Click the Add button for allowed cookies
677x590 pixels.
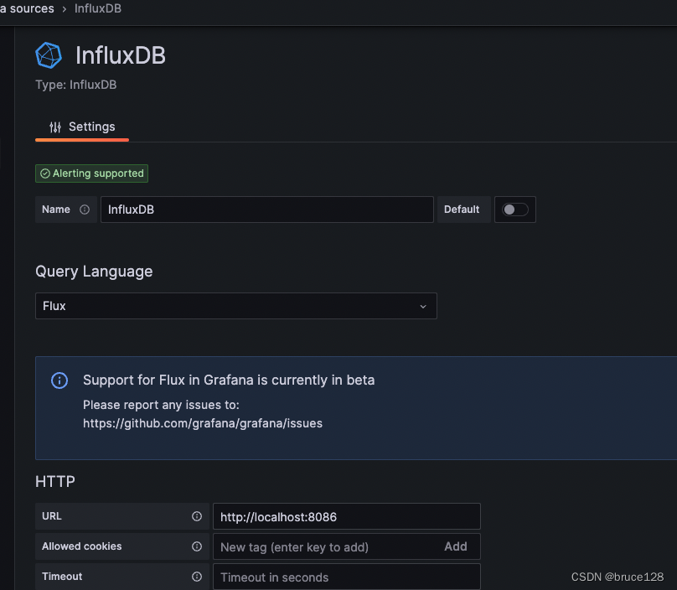click(x=456, y=546)
